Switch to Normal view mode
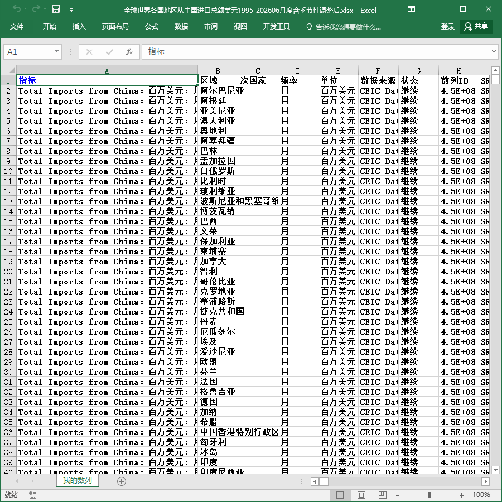The image size is (502, 502). (x=340, y=495)
